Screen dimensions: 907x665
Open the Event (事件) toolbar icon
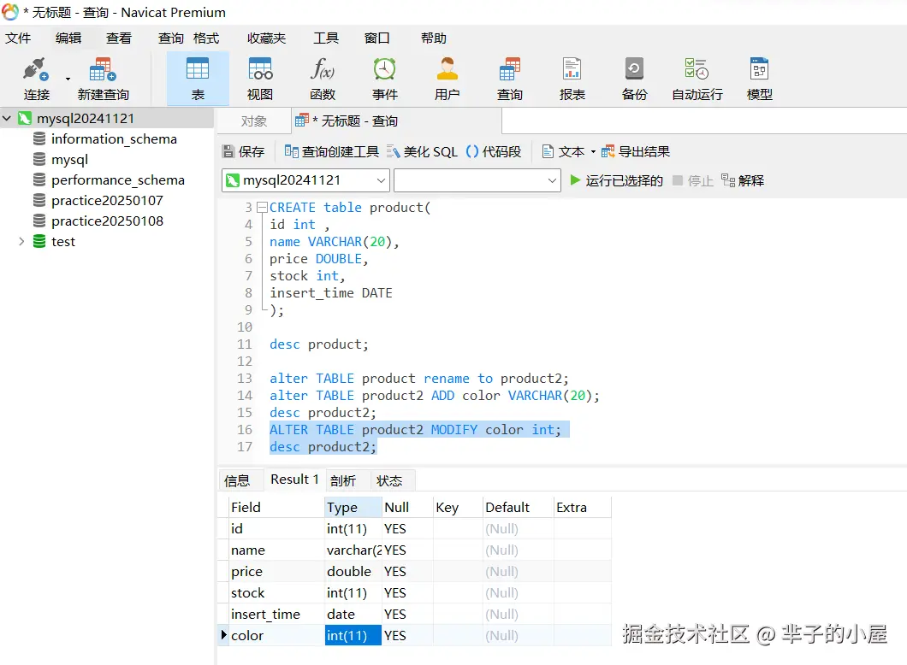(385, 78)
